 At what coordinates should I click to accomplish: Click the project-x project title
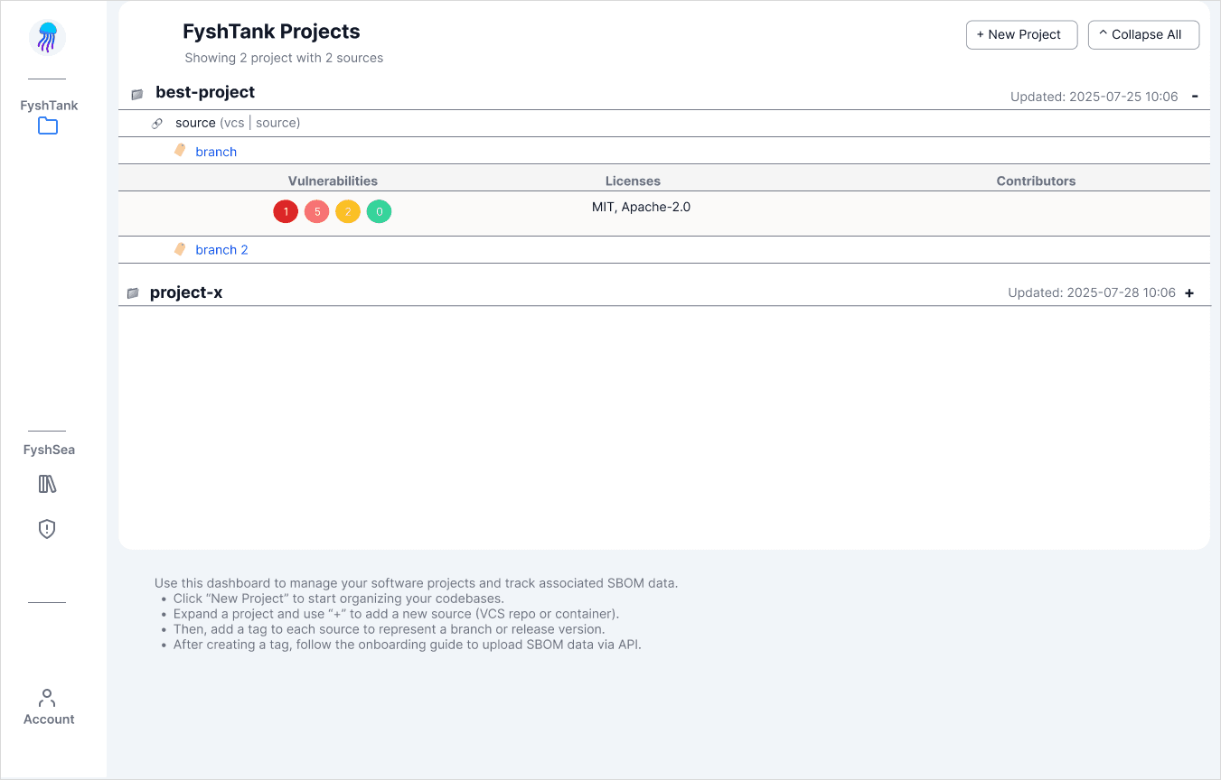click(186, 292)
